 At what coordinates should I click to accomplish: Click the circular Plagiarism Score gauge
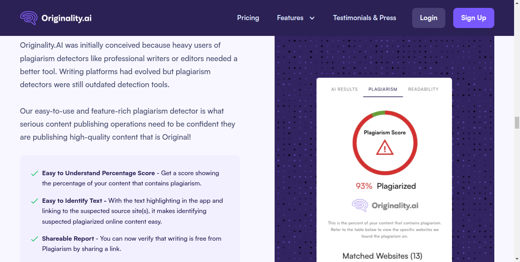(385, 143)
